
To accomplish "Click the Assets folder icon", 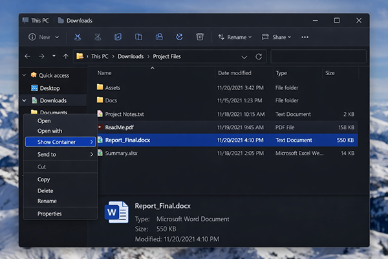I will [x=100, y=87].
